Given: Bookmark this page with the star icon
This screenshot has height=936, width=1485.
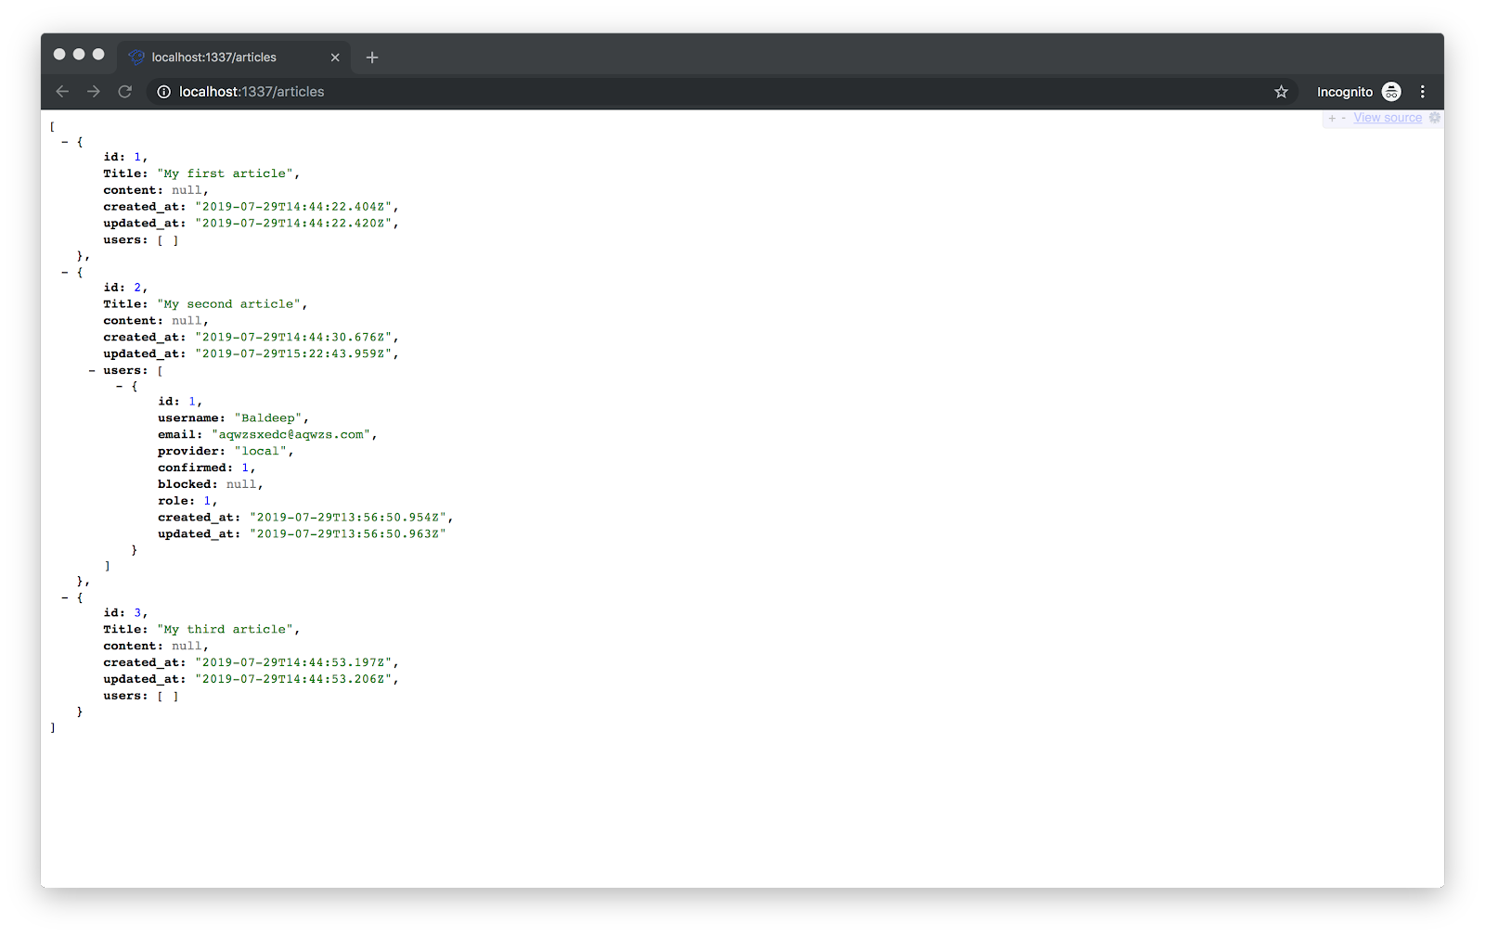Looking at the screenshot, I should pyautogui.click(x=1281, y=91).
